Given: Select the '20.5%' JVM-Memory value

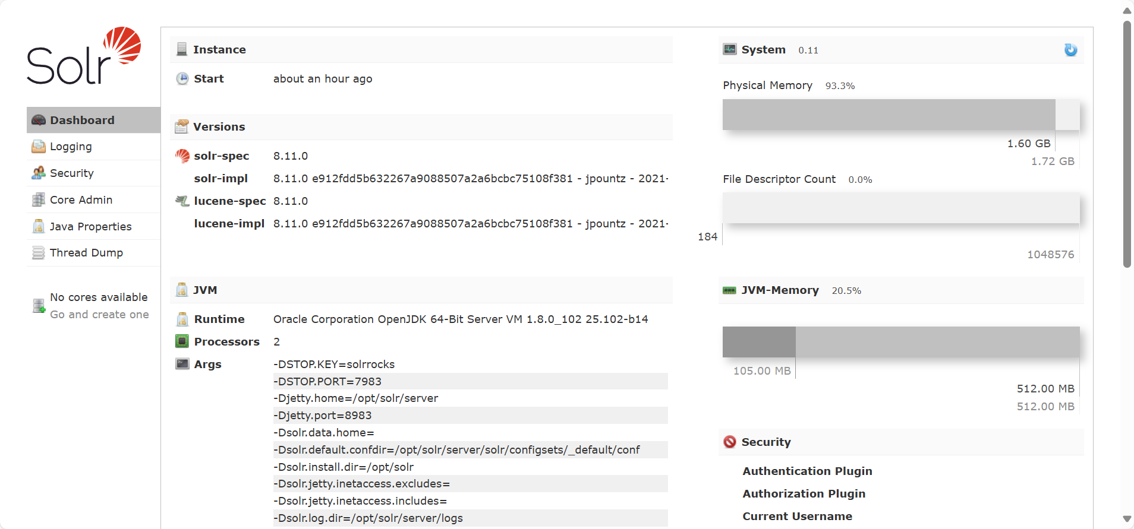Looking at the screenshot, I should point(846,291).
